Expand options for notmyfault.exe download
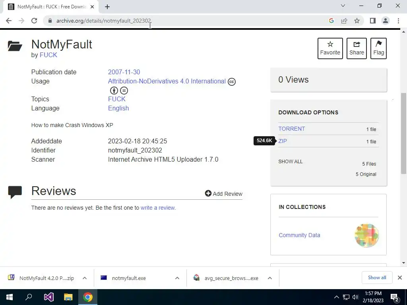The height and width of the screenshot is (305, 407). click(177, 278)
